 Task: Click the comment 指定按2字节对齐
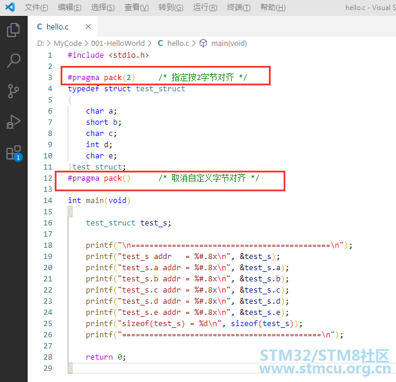(x=203, y=77)
